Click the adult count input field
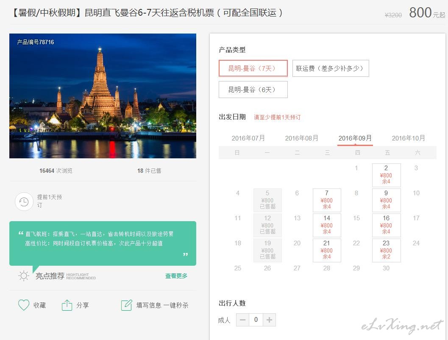448x340 pixels. [256, 320]
